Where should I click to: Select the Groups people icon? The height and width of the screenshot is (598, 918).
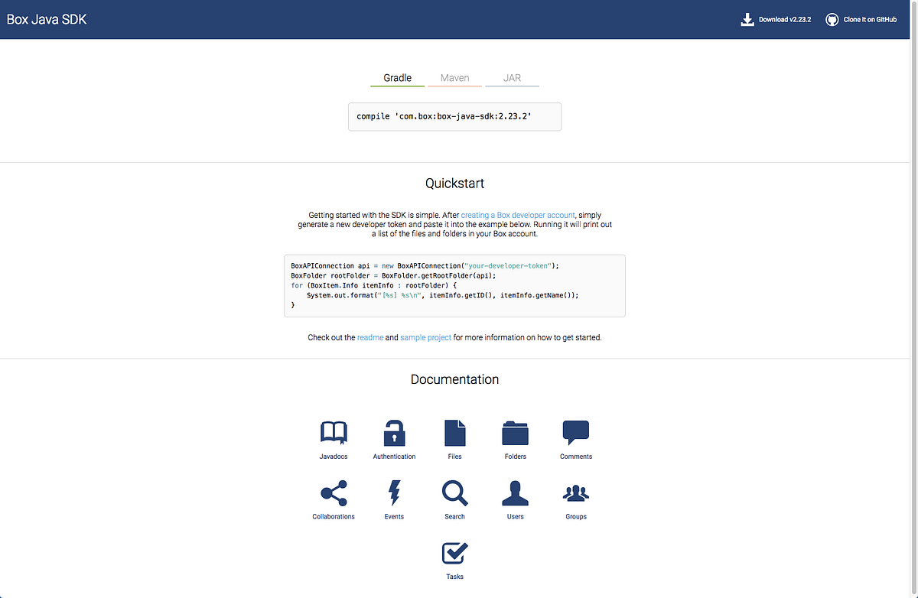575,493
